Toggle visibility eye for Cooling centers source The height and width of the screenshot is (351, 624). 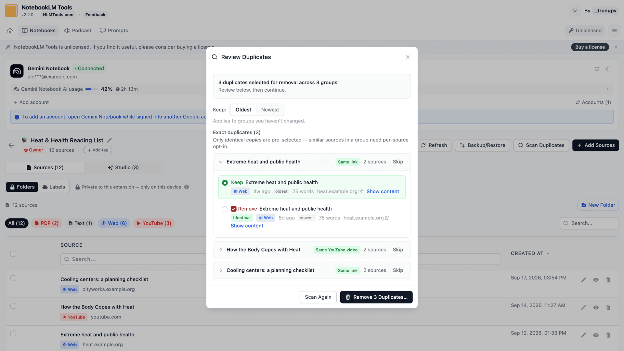point(596,280)
